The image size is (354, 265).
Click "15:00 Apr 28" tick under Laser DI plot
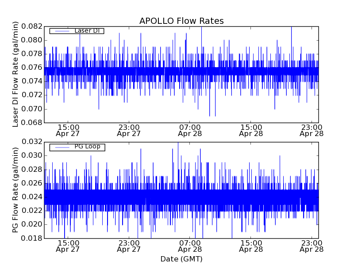tap(251, 130)
